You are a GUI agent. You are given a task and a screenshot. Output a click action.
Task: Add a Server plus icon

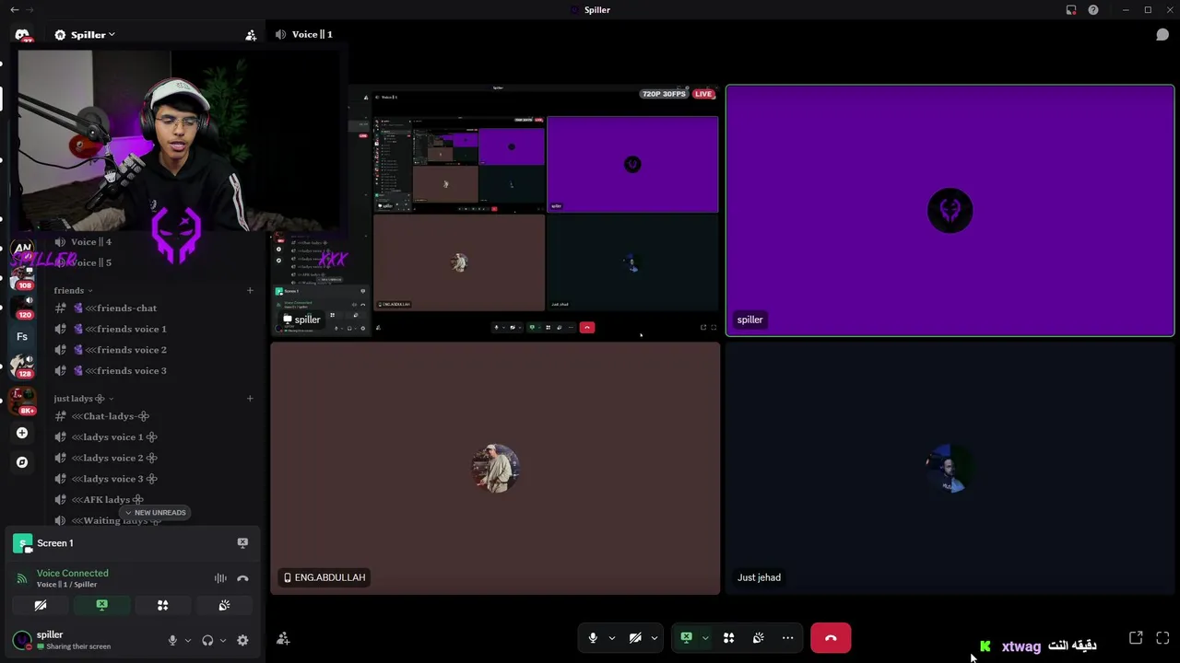coord(22,433)
